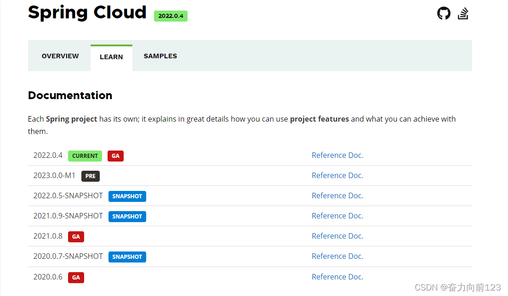Click the version text 2021.0.9-SNAPSHOT
The width and height of the screenshot is (508, 296).
pos(68,216)
